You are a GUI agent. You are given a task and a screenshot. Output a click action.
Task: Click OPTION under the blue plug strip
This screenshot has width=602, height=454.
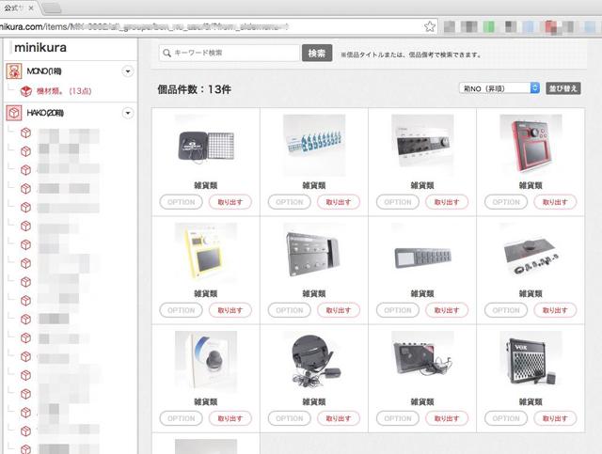point(289,202)
